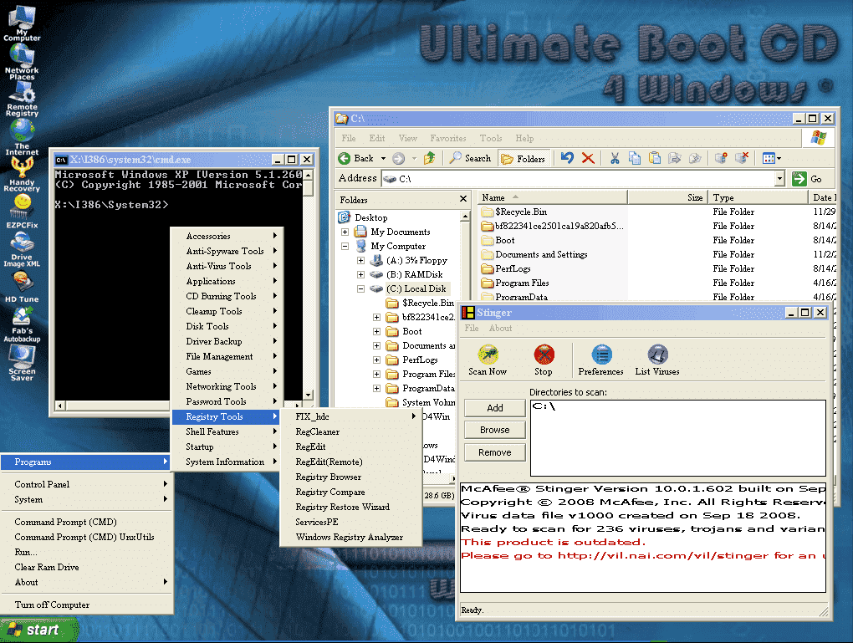Click the Cut scissors icon in Explorer
The image size is (853, 643).
[615, 158]
